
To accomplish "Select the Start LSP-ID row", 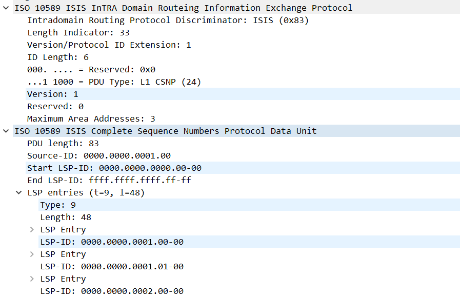I will tap(103, 168).
